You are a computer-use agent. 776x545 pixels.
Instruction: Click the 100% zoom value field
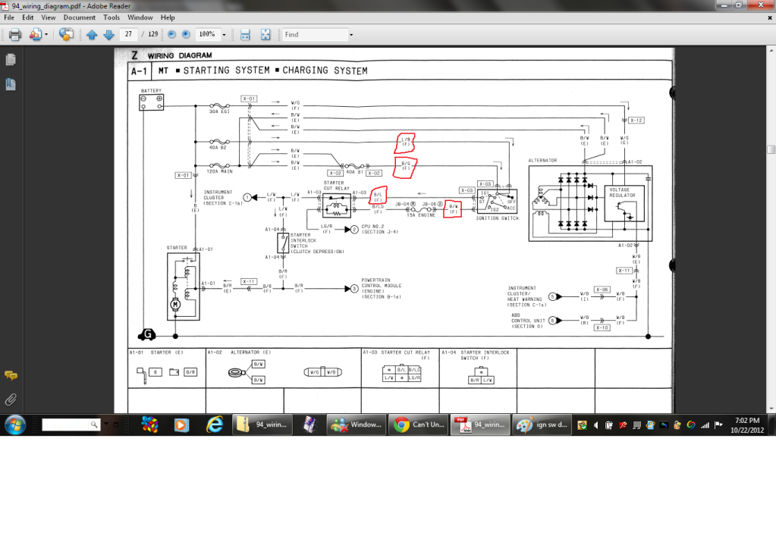[207, 34]
